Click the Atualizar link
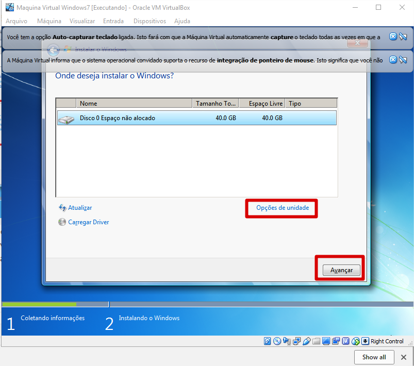 click(80, 208)
